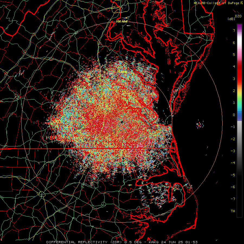
Task: Click the isolated offshore echo cluster east
Action: tap(200, 124)
